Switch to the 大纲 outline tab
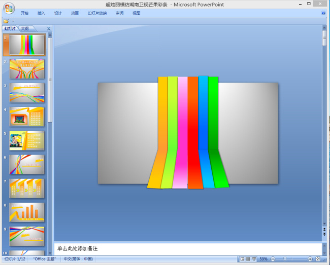Screen dimensions: 330x265 coord(25,28)
